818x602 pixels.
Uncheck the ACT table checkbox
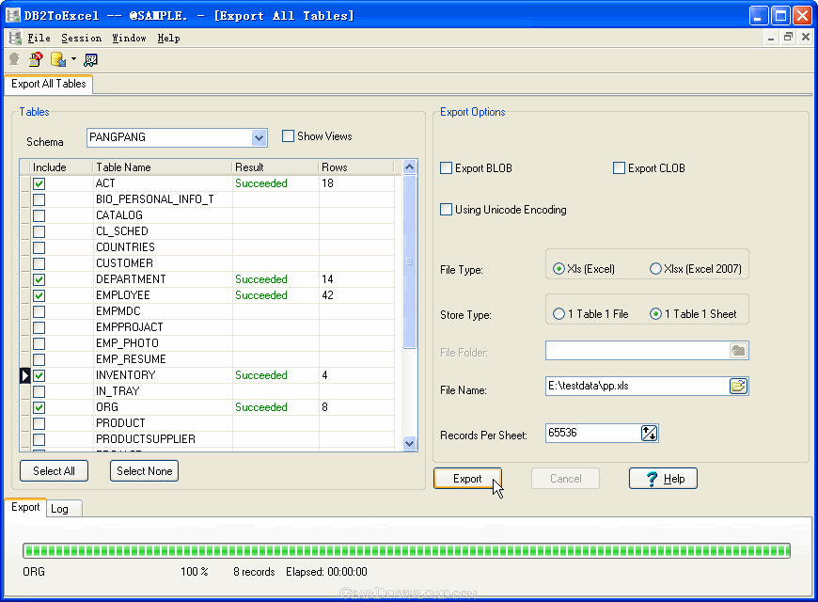(39, 183)
